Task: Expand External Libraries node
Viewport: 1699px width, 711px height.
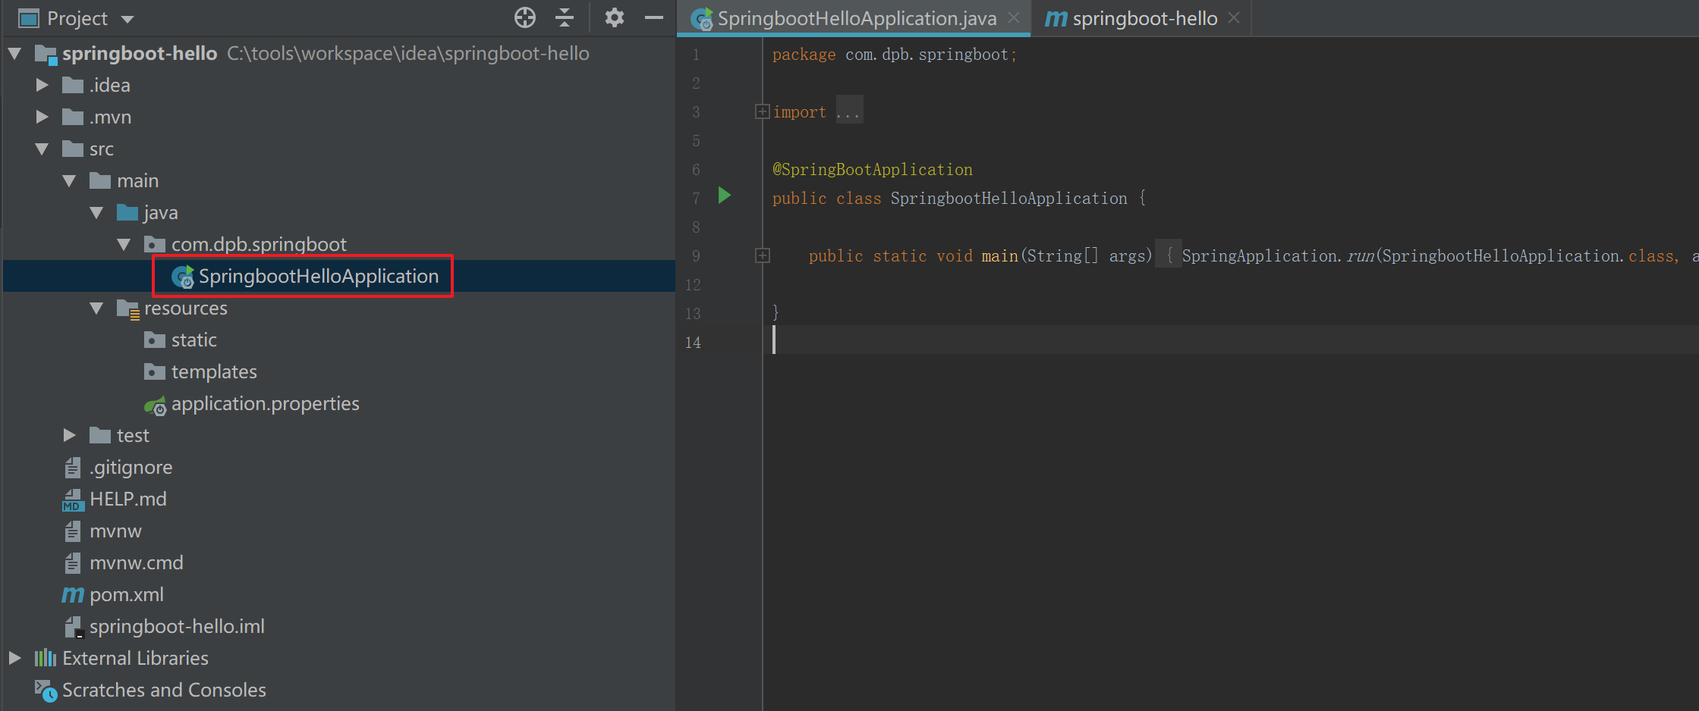Action: 14,659
